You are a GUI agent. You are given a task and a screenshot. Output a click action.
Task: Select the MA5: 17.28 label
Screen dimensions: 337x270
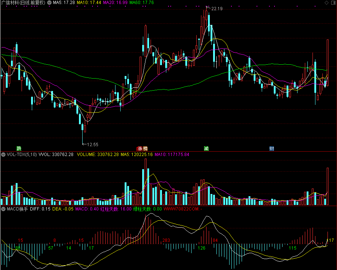(x=64, y=3)
